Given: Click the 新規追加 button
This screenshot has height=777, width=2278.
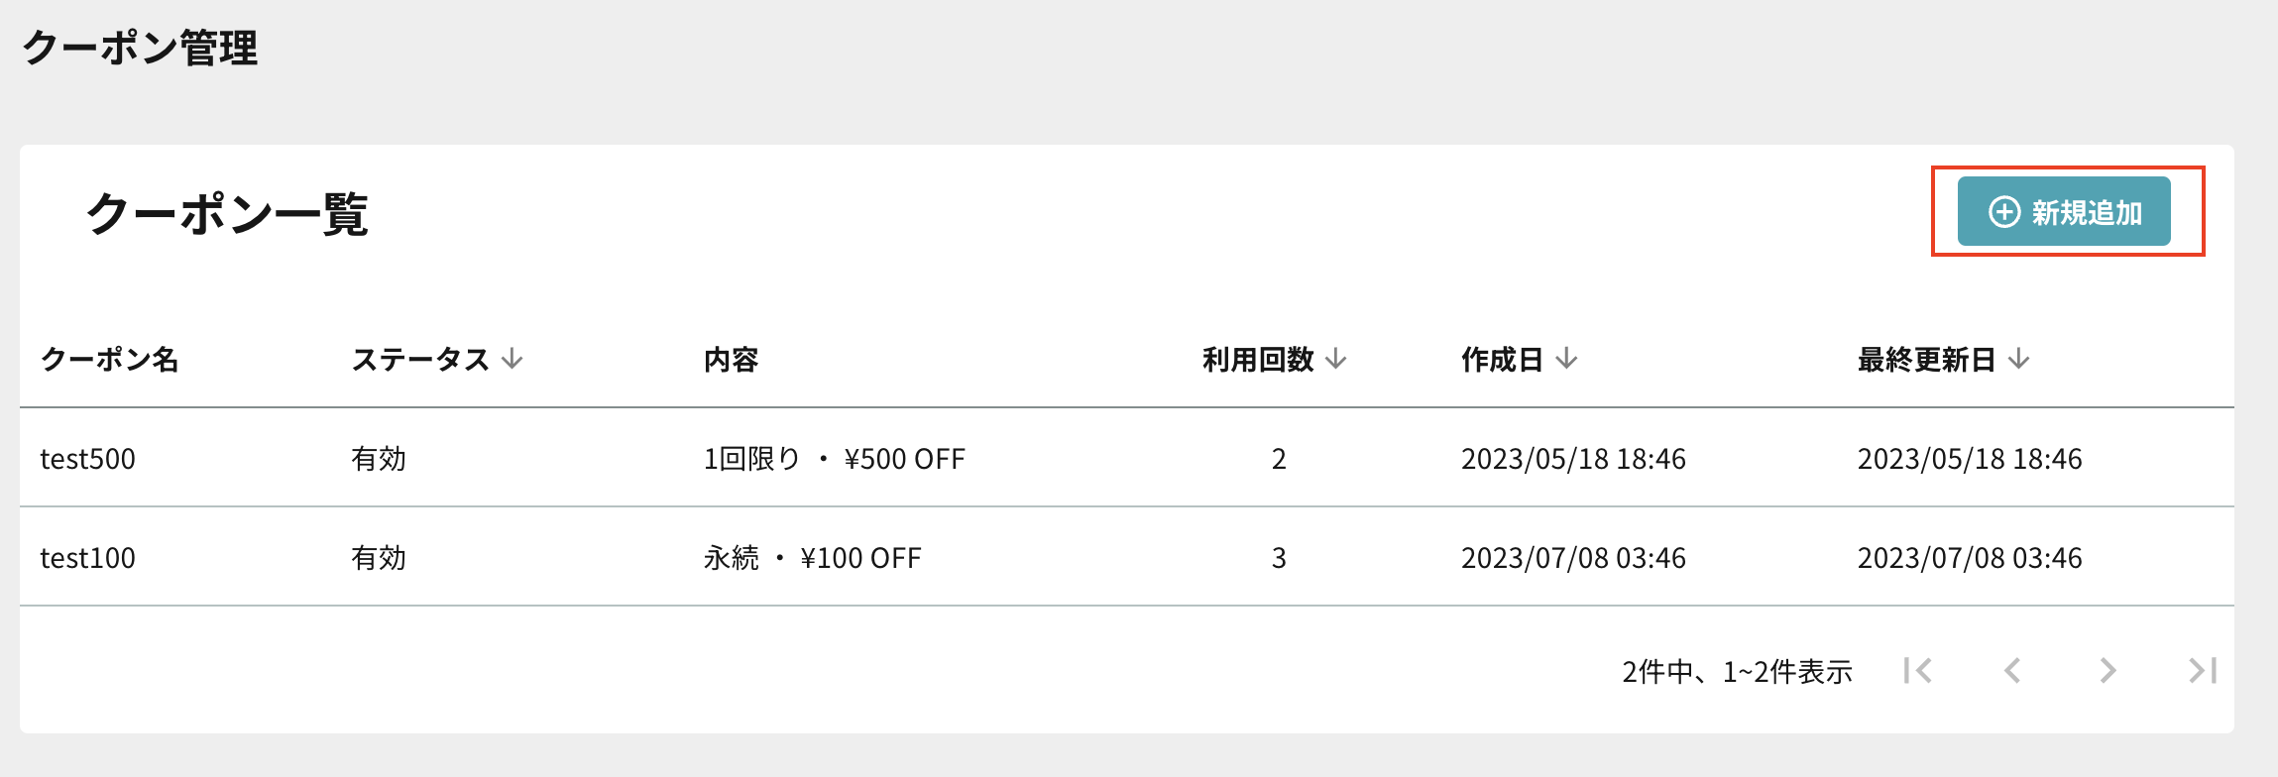Looking at the screenshot, I should pyautogui.click(x=2064, y=211).
